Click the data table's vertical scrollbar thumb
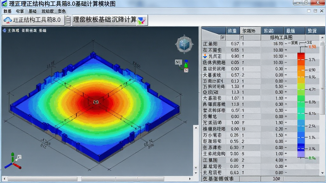 click(x=322, y=78)
